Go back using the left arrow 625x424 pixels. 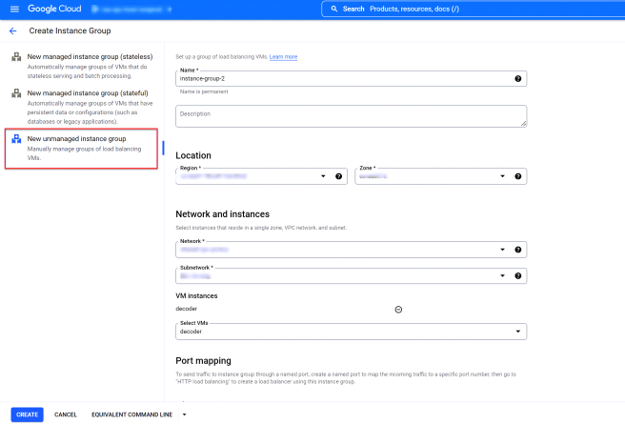[13, 30]
